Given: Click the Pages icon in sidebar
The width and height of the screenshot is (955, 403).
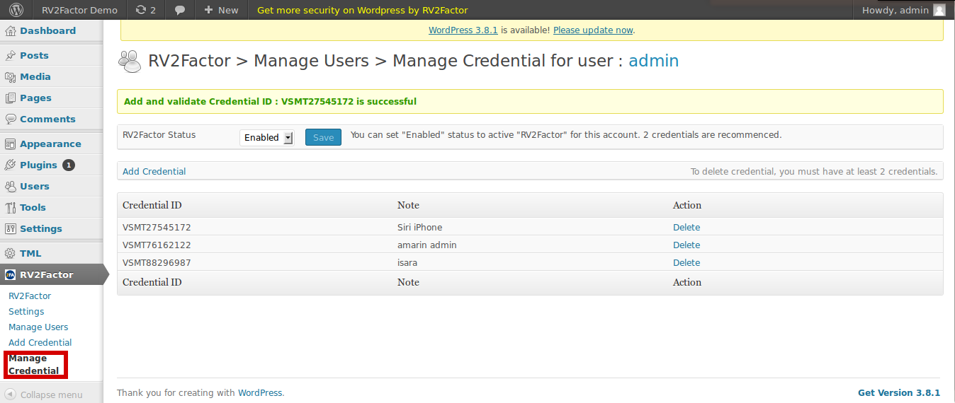Looking at the screenshot, I should tap(11, 98).
